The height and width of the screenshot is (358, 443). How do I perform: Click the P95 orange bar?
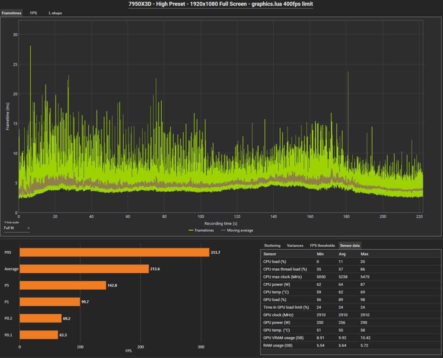pyautogui.click(x=114, y=252)
